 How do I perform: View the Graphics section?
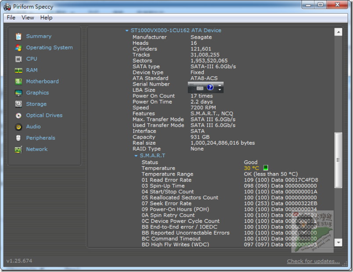click(37, 93)
